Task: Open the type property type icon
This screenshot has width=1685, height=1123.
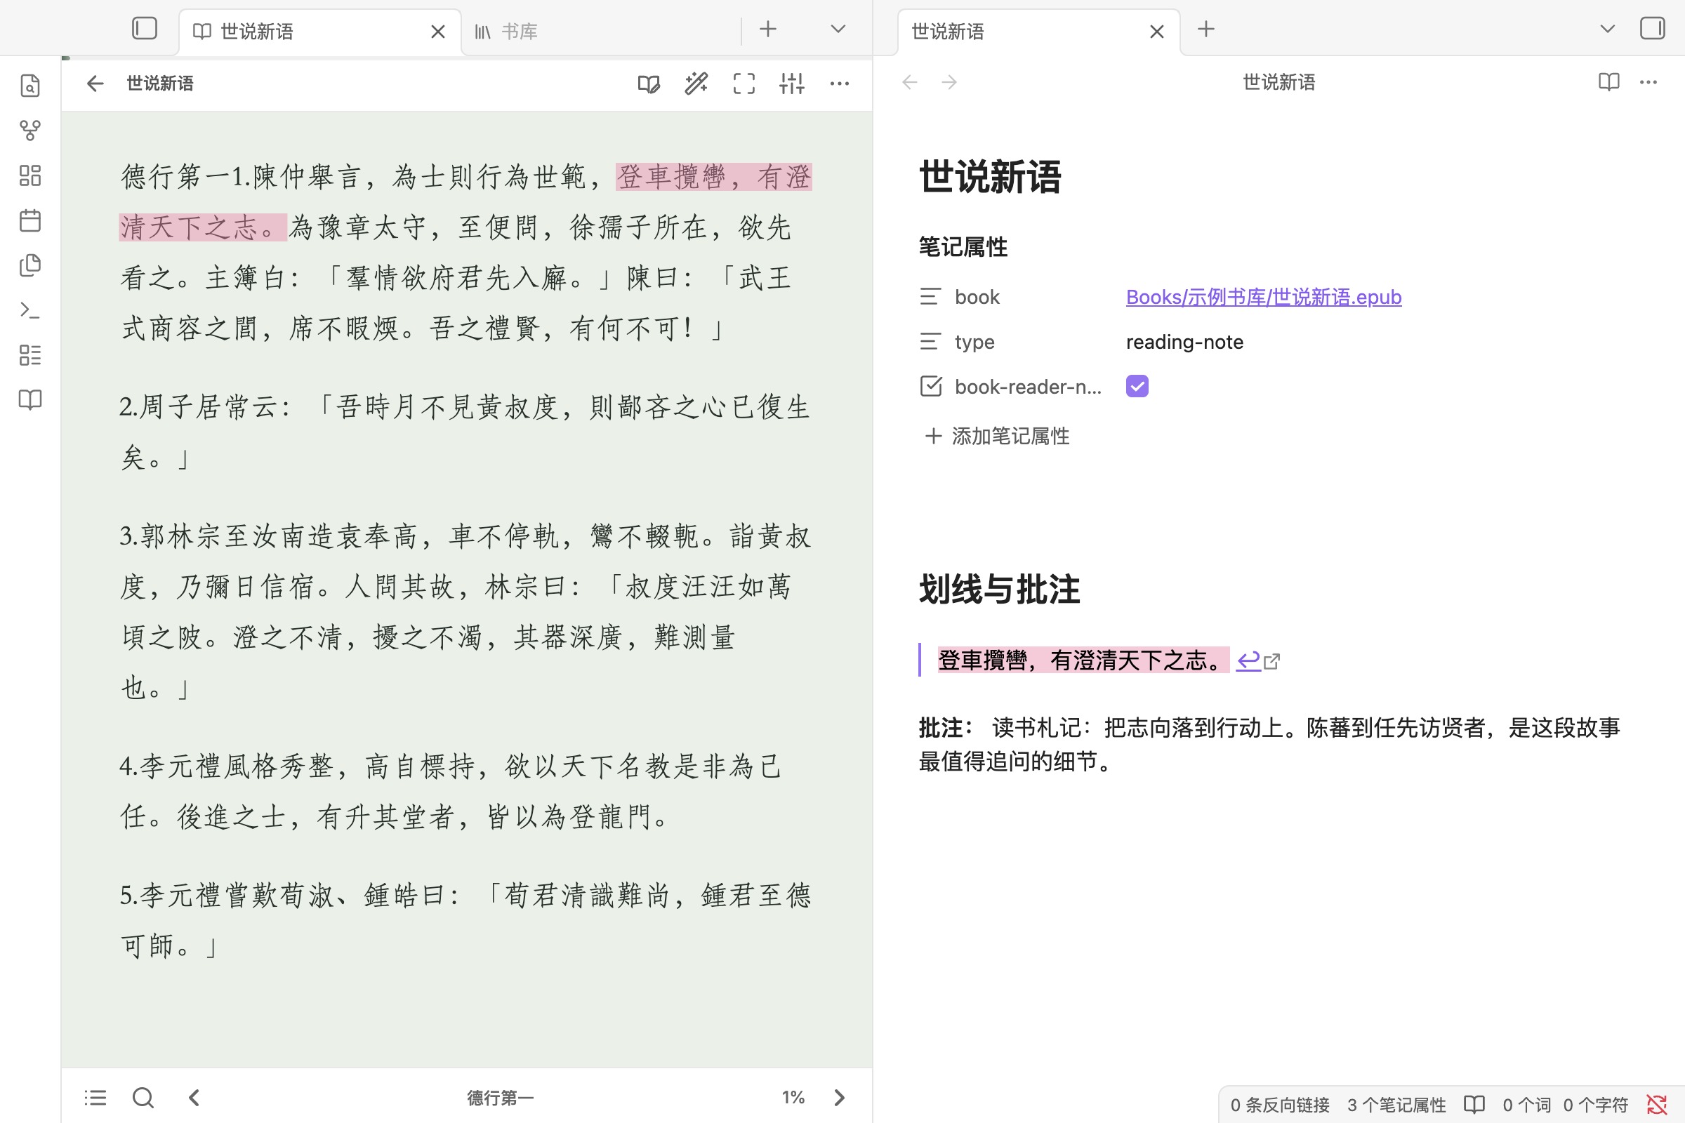Action: [x=930, y=342]
